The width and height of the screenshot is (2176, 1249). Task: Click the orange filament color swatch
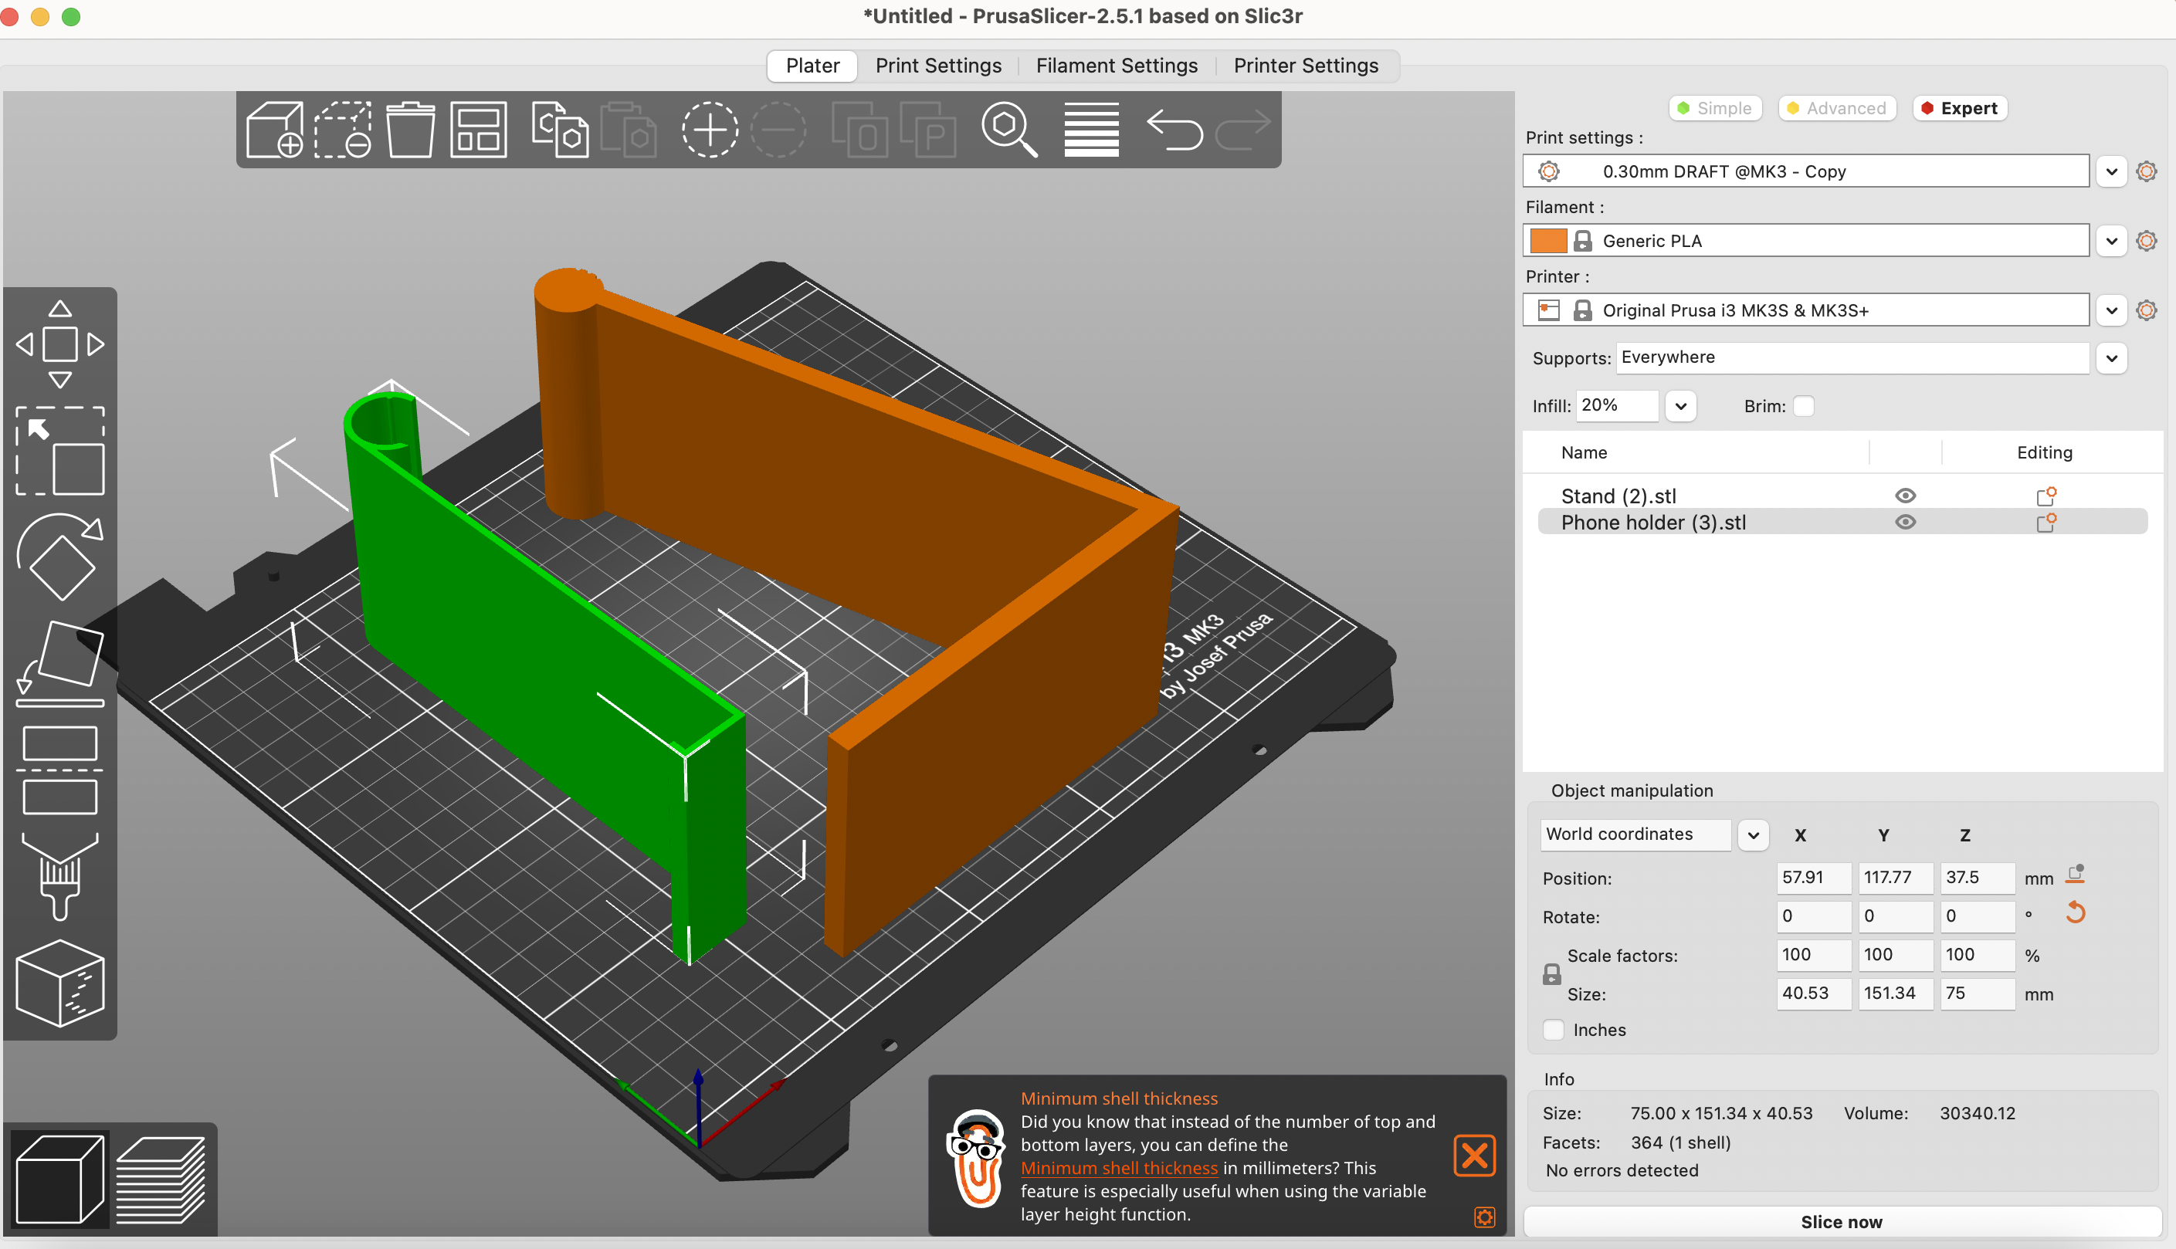(x=1548, y=241)
